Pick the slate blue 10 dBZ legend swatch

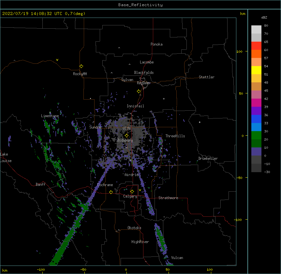click(x=256, y=152)
